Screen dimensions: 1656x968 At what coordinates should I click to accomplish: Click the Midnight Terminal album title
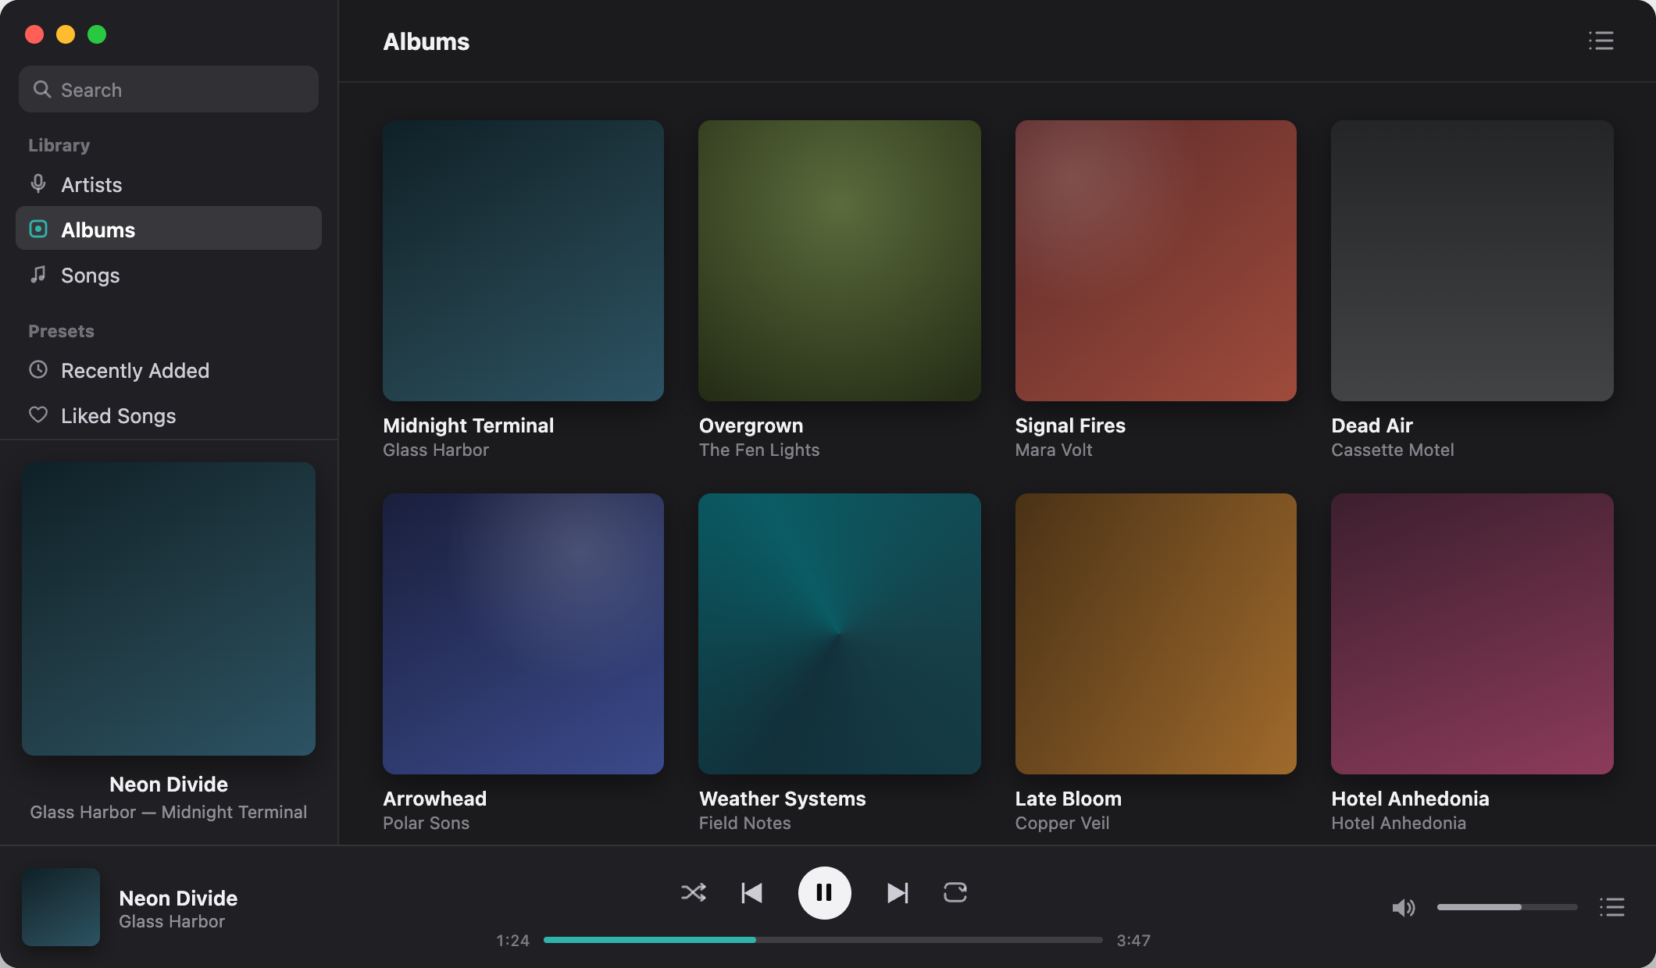coord(468,425)
